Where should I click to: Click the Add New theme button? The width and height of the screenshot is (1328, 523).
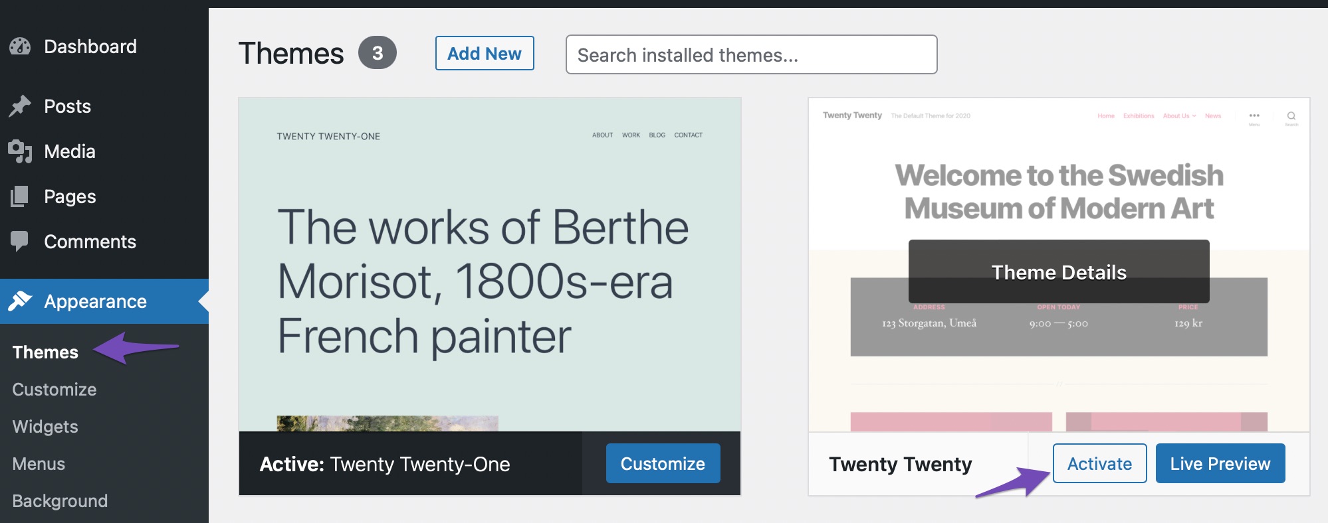[485, 53]
